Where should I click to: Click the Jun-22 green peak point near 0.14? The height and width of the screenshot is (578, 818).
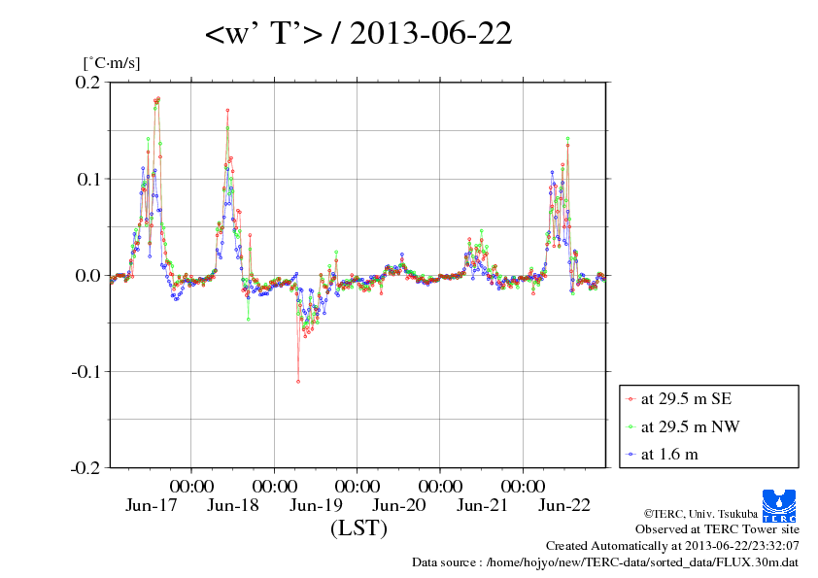click(x=567, y=139)
